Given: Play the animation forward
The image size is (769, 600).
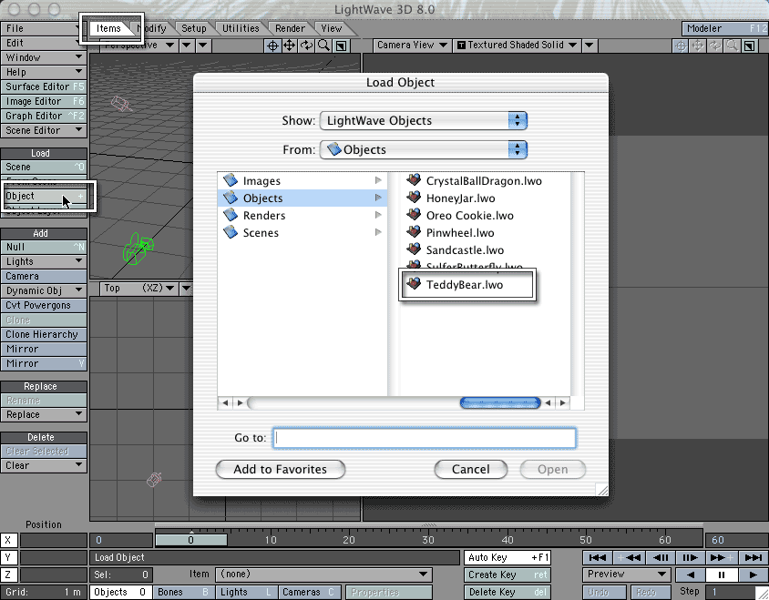Looking at the screenshot, I should click(754, 575).
